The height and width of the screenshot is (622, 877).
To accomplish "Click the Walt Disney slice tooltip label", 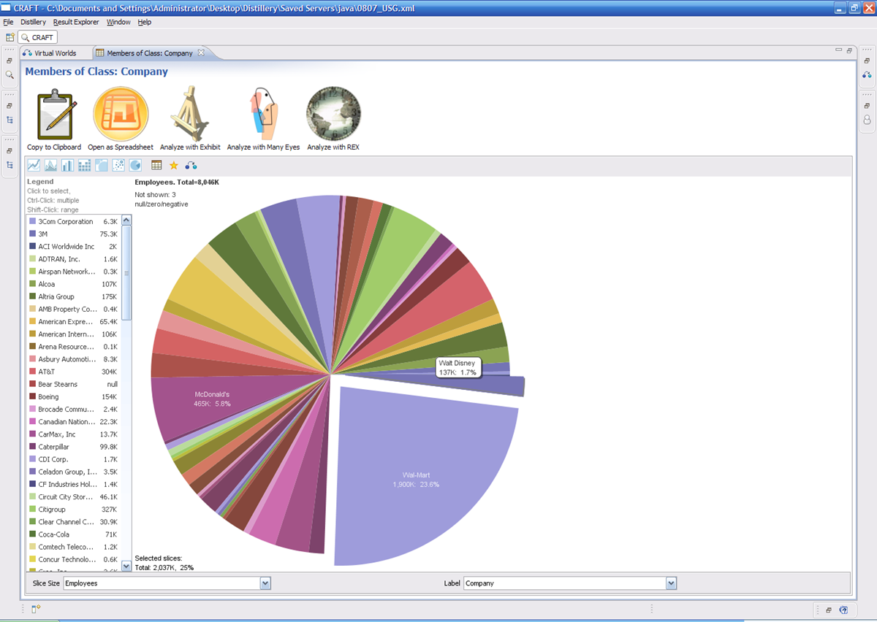I will pyautogui.click(x=458, y=367).
